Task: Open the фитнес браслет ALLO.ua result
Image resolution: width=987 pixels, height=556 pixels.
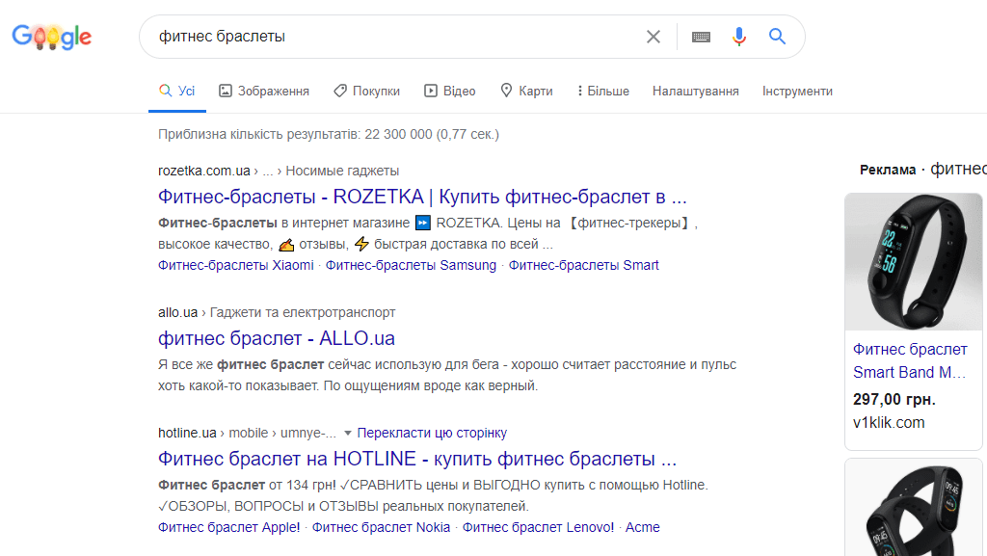Action: point(277,338)
